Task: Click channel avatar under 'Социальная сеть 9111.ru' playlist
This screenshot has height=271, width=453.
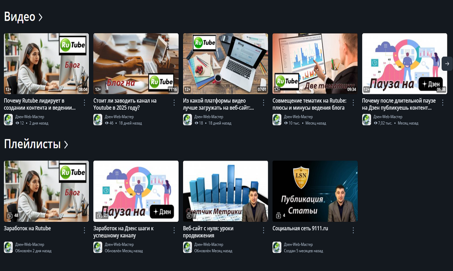Action: point(277,247)
